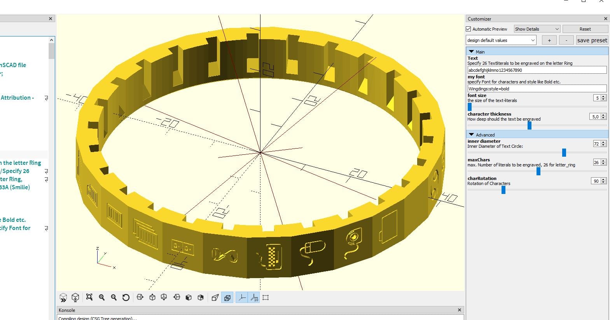Zoom in with the plus magnifier icon
This screenshot has width=610, height=320.
pos(102,298)
